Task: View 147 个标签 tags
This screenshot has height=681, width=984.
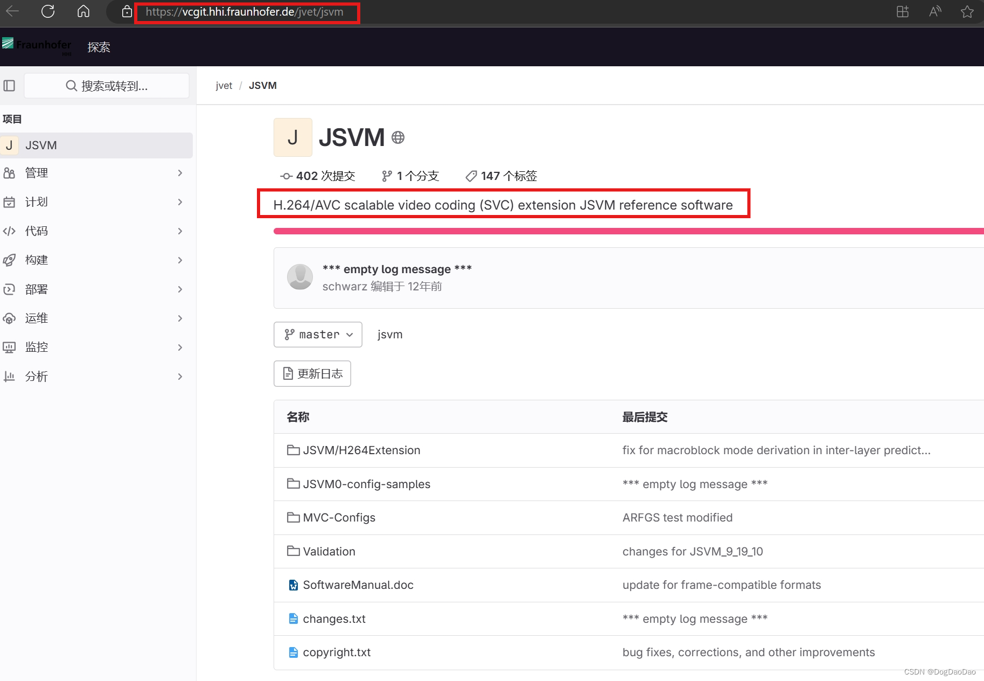Action: pos(501,176)
